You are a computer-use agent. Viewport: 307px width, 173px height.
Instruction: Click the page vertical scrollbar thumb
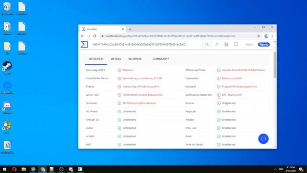coord(275,65)
